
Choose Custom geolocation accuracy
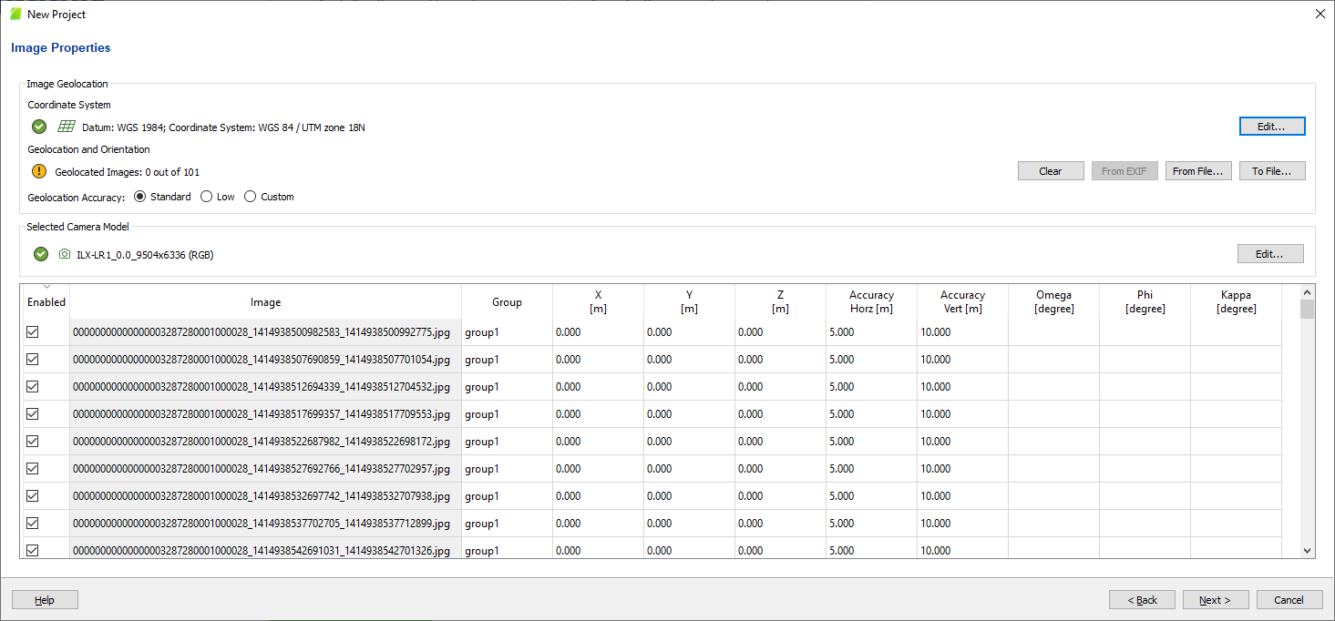pyautogui.click(x=251, y=197)
